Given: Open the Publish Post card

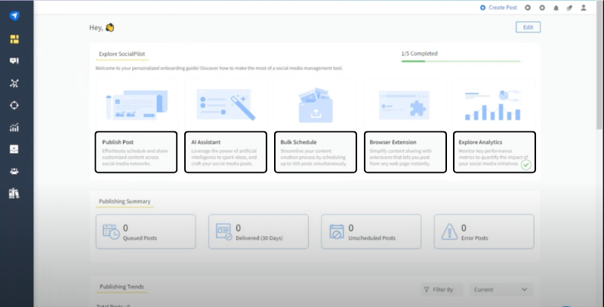Looking at the screenshot, I should pyautogui.click(x=136, y=152).
